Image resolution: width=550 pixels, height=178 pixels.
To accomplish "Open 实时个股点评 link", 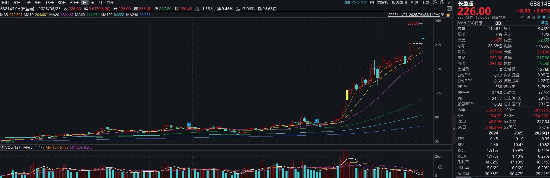I will (355, 3).
